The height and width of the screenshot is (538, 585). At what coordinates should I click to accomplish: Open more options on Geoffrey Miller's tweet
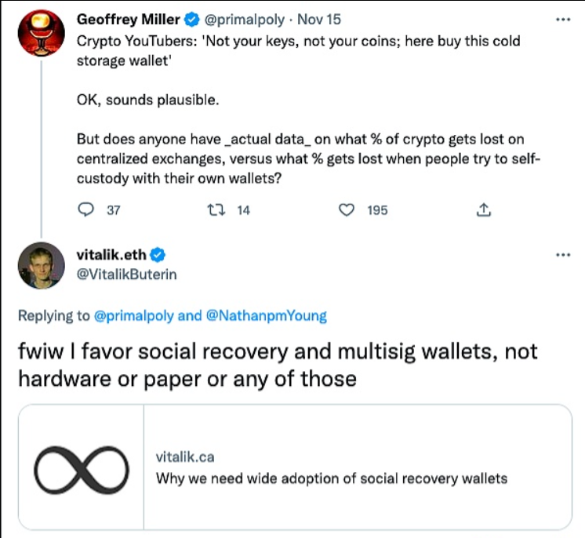(x=561, y=19)
